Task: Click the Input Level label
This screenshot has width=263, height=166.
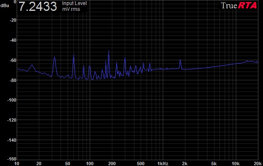Action: pyautogui.click(x=74, y=3)
